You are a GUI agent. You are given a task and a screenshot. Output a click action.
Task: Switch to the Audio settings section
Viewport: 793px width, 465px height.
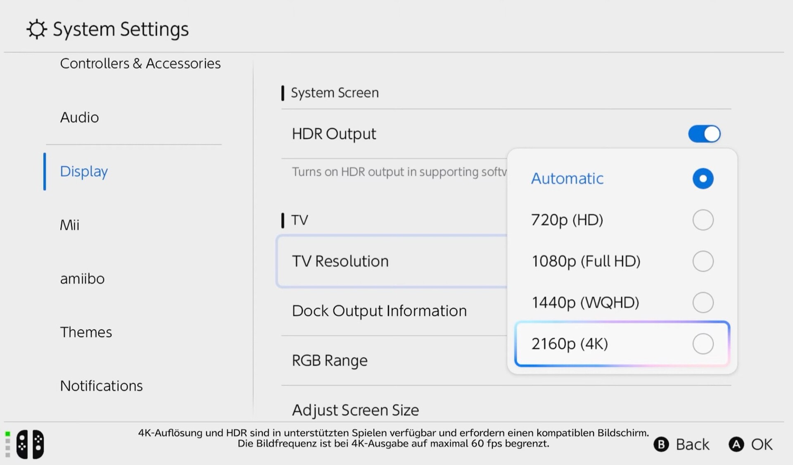[79, 117]
